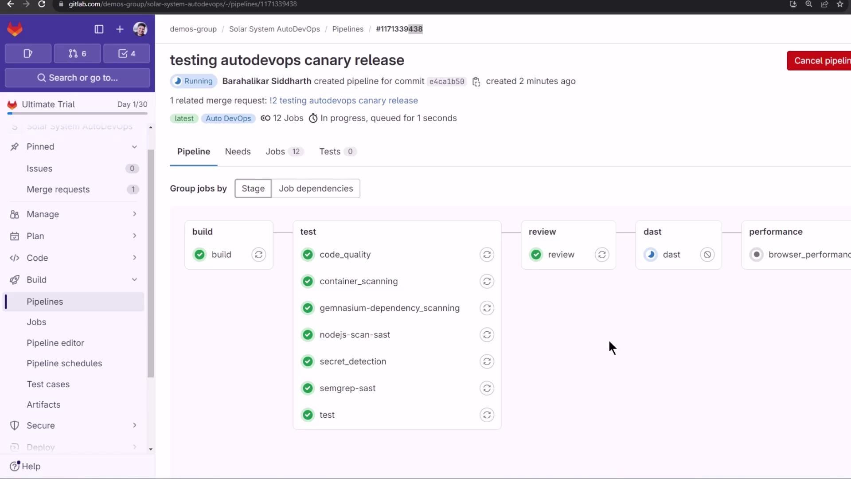The height and width of the screenshot is (479, 851).
Task: Toggle the sidebar collapse icon
Action: (x=99, y=29)
